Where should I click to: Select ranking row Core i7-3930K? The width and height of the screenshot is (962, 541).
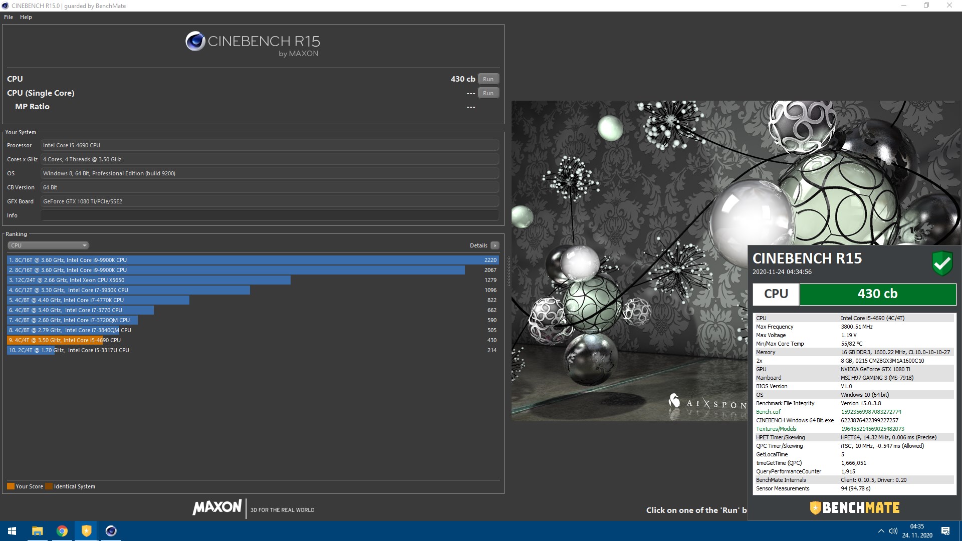point(253,290)
